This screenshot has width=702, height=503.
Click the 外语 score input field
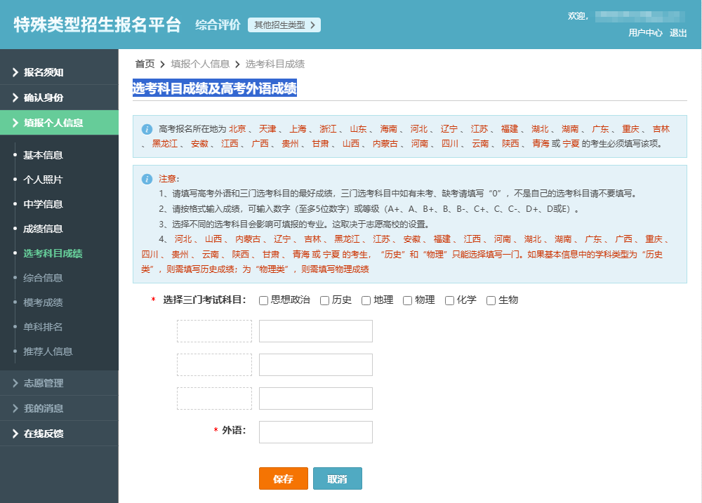(x=315, y=431)
